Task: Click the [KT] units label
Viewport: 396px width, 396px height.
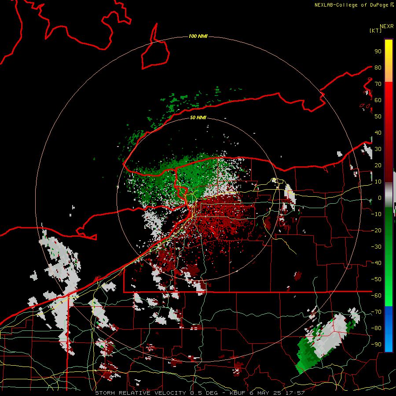Action: (376, 30)
